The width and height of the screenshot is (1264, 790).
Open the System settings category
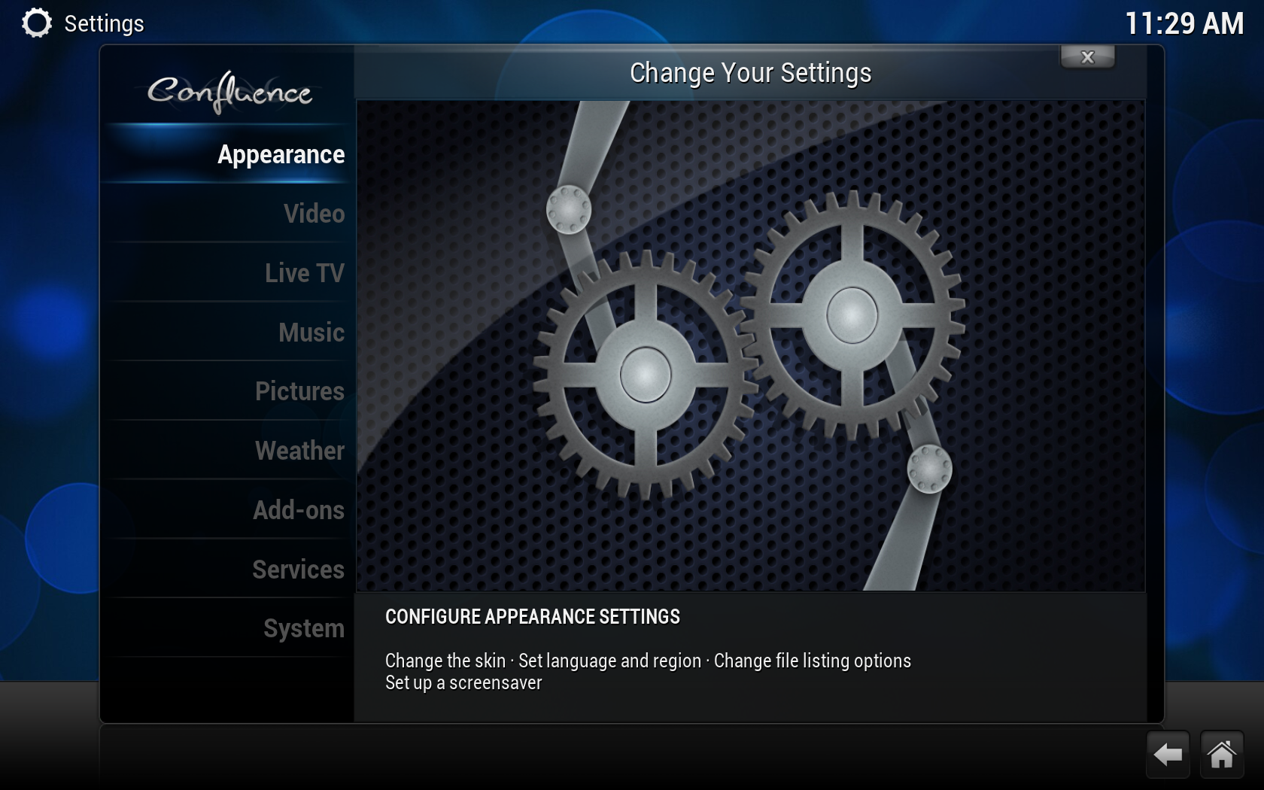[x=303, y=628]
